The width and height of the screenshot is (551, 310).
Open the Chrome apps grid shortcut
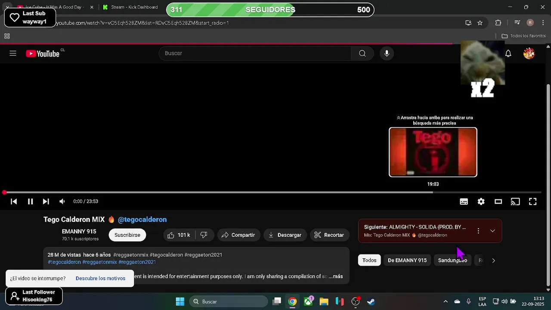click(7, 36)
